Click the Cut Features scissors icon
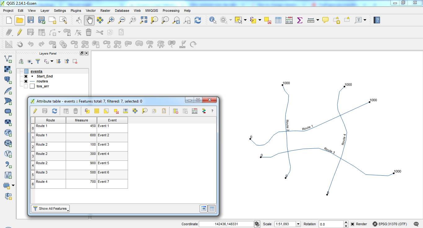 tap(99, 32)
